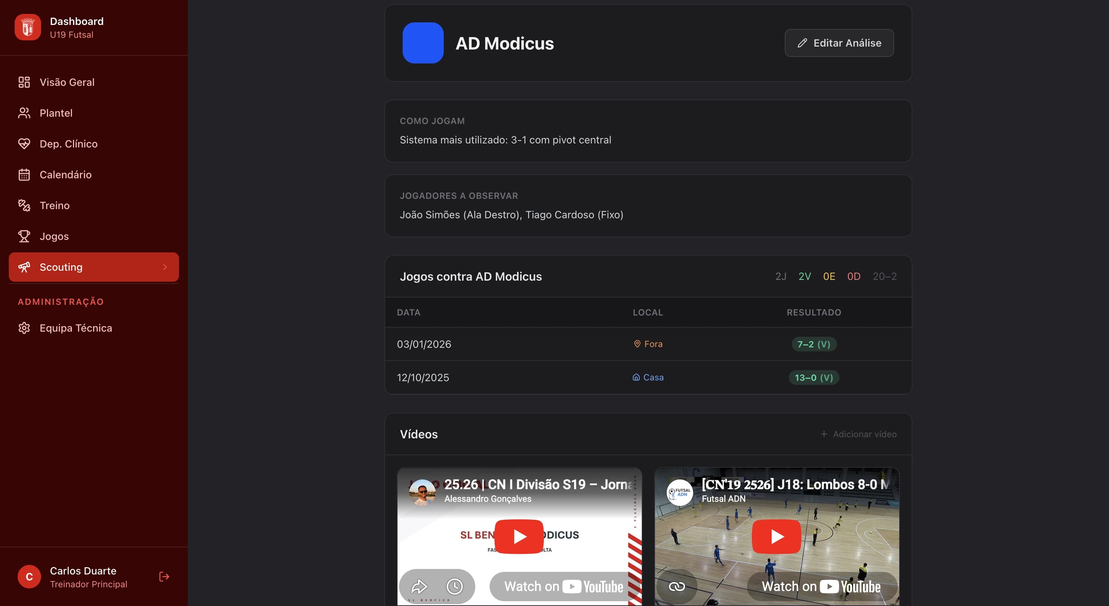
Task: Go to the Plantel page
Action: tap(94, 113)
